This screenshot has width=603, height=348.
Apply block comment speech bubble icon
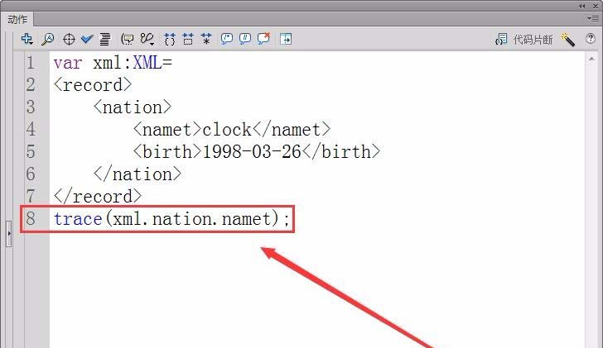pos(226,39)
